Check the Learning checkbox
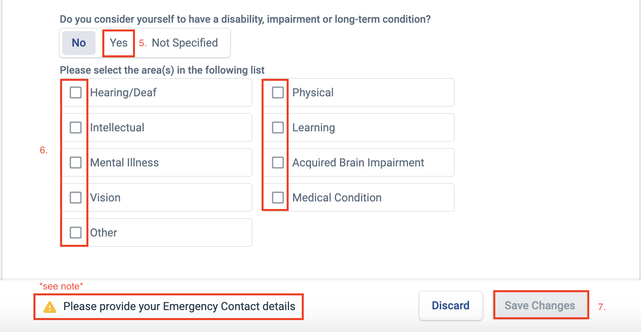Image resolution: width=641 pixels, height=332 pixels. click(278, 128)
